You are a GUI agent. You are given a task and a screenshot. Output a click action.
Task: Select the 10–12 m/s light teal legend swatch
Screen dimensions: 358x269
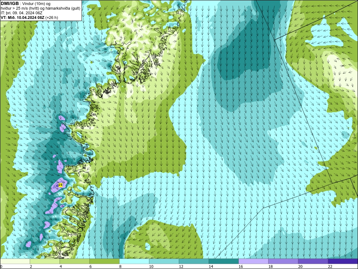[164, 261]
